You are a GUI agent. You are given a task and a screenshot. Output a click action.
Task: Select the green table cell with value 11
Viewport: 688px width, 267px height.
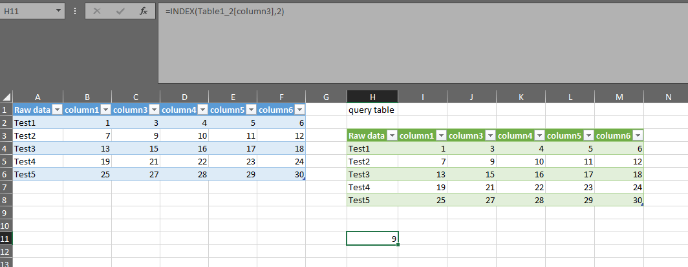click(x=570, y=161)
